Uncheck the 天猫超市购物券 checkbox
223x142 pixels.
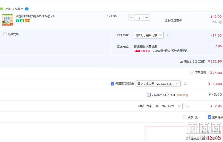(112, 84)
